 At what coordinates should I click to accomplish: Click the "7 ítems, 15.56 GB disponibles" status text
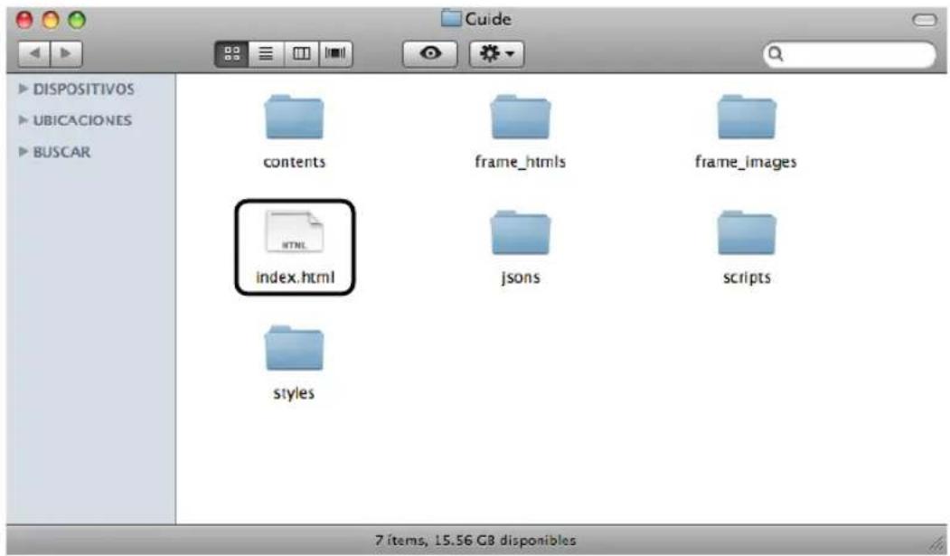click(475, 540)
